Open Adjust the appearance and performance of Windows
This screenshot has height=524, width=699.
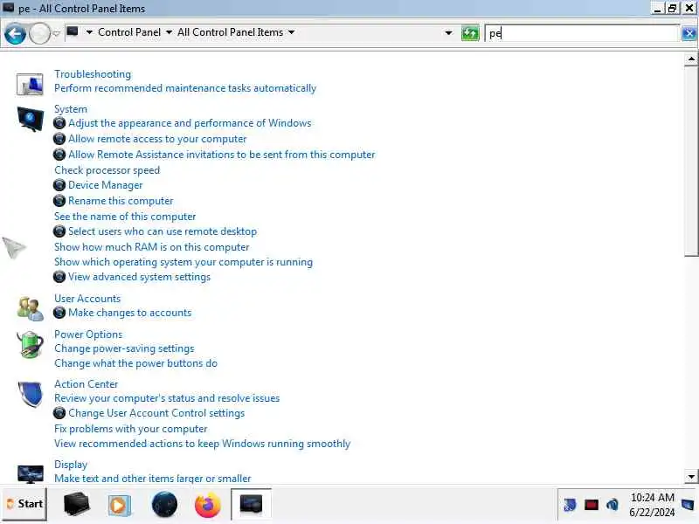190,123
